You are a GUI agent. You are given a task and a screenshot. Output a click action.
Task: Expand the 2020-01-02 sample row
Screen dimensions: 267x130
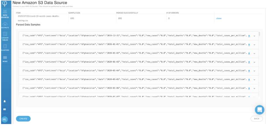pyautogui.click(x=255, y=53)
